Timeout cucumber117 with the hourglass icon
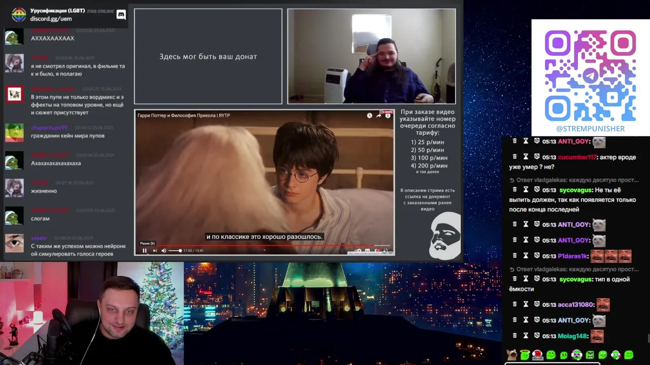This screenshot has width=650, height=365. pos(526,157)
